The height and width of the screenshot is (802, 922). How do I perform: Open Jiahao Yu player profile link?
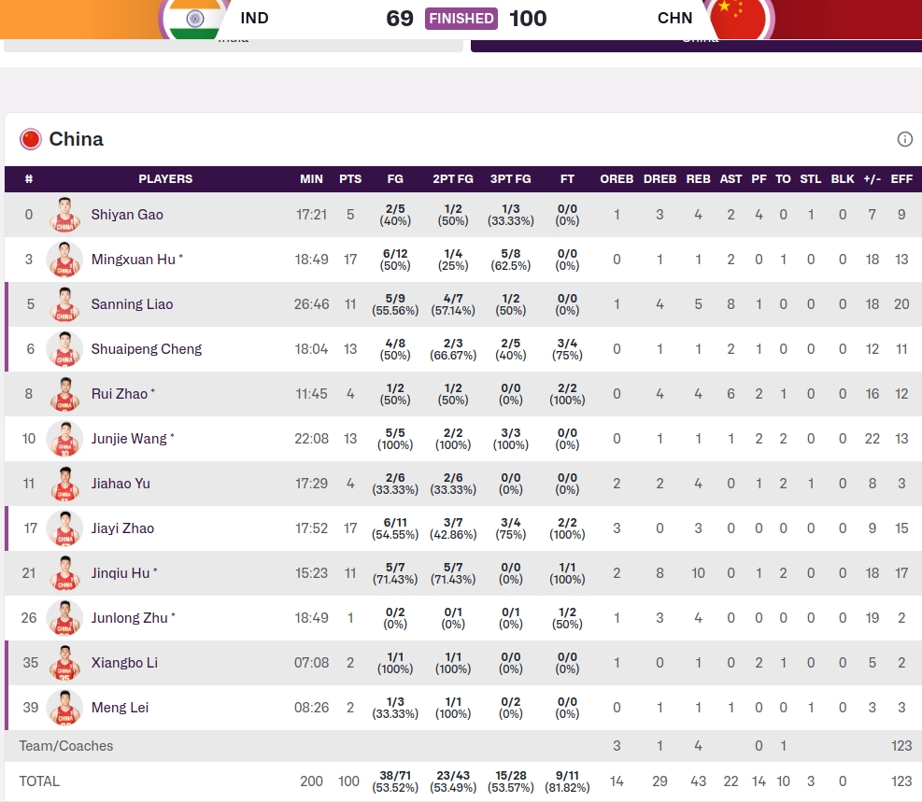click(x=121, y=484)
